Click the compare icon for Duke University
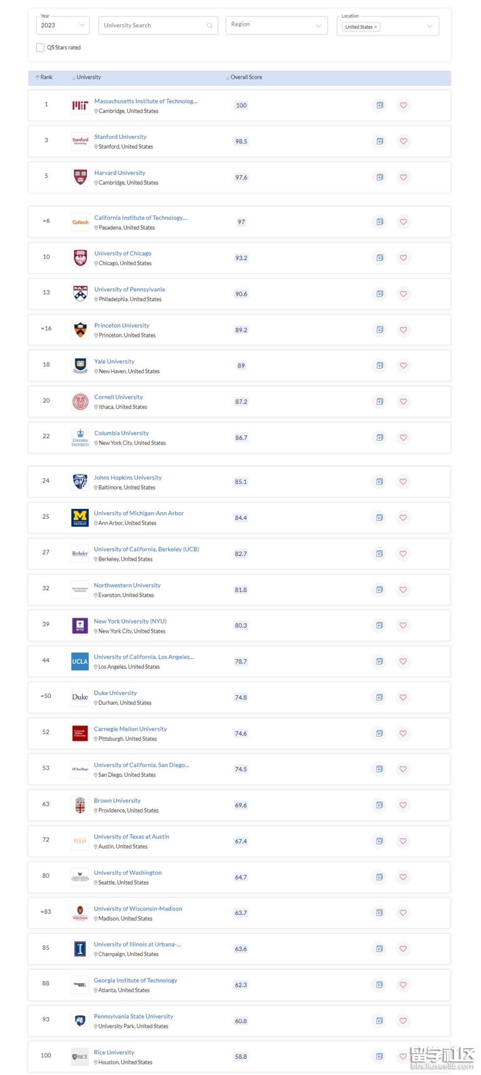This screenshot has width=481, height=1075. point(379,697)
